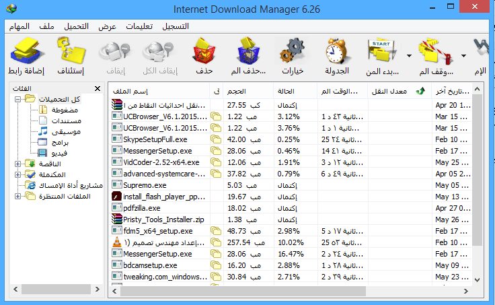Click queue folder icon next to SkypeSetupFull.exe
The width and height of the screenshot is (495, 305).
coord(216,139)
